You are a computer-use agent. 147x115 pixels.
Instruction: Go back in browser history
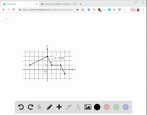(x=3, y=10)
